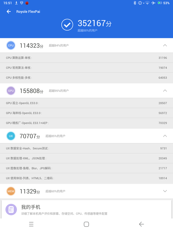Tap the value 70329
This screenshot has width=173, height=230.
pyautogui.click(x=163, y=123)
